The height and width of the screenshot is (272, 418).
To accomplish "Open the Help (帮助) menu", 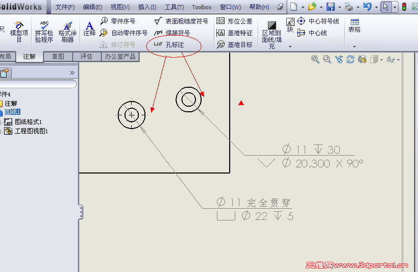I will point(259,7).
